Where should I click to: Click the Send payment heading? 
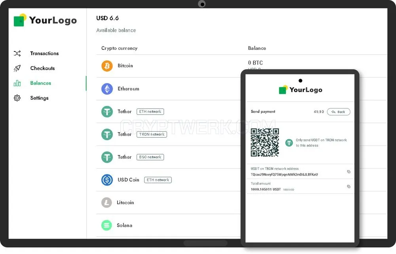(x=263, y=112)
